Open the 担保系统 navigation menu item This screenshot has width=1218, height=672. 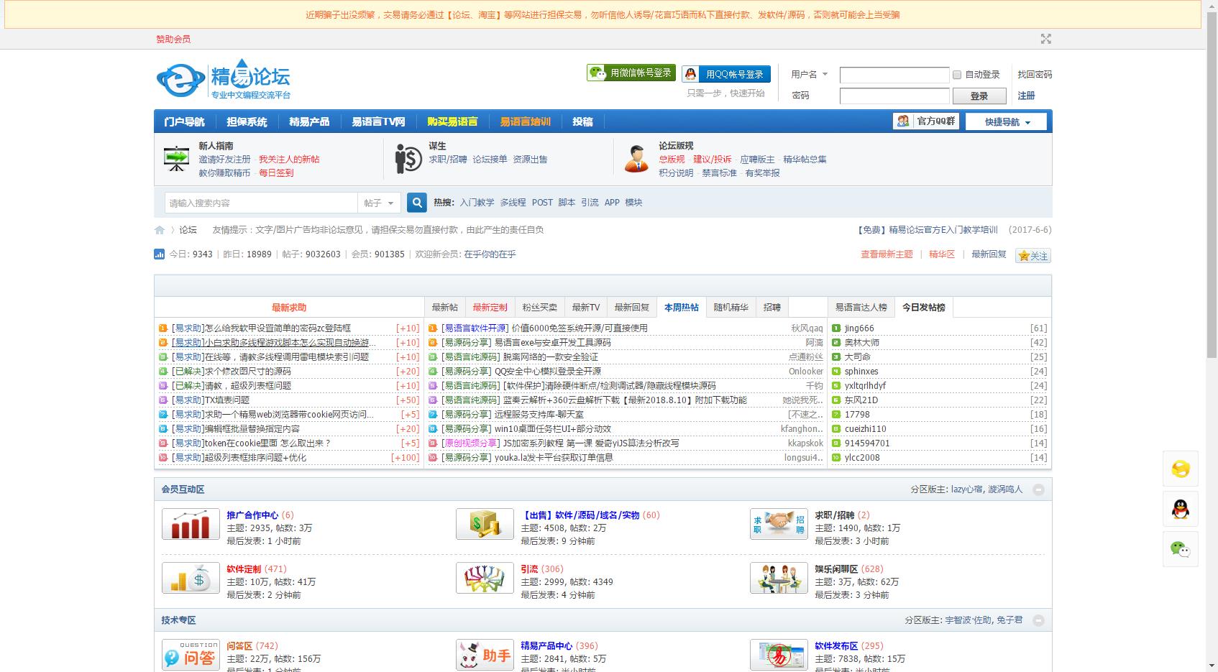[x=247, y=122]
